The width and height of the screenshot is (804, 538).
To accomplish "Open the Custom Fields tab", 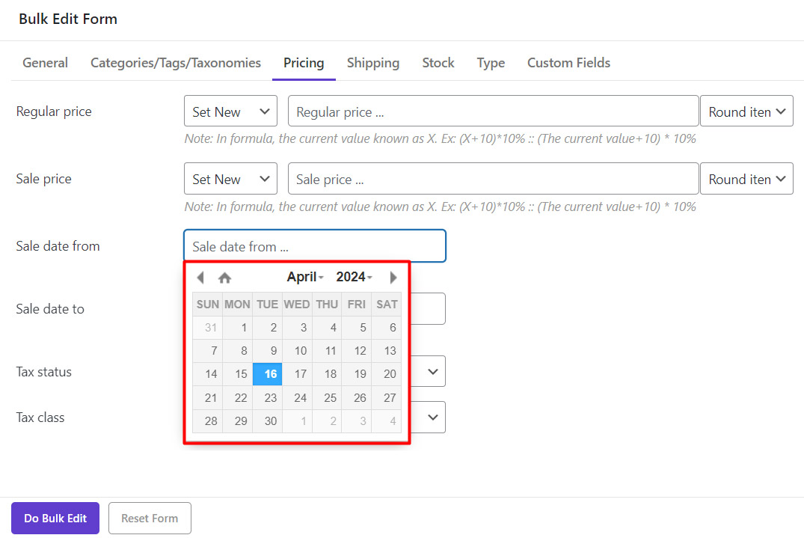I will point(568,63).
